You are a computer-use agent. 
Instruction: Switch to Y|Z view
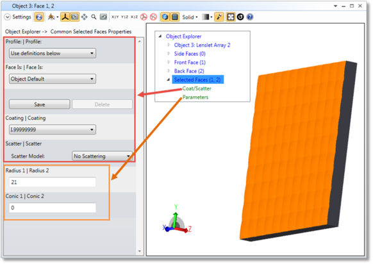[124, 17]
